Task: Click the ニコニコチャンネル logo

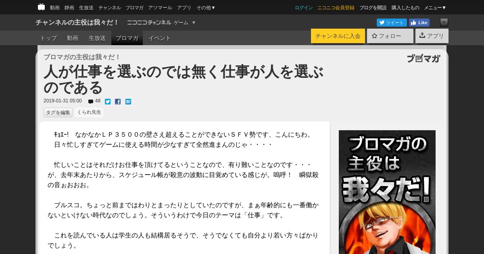Action: tap(149, 23)
